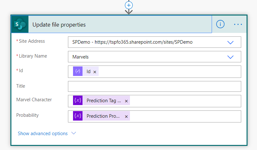Viewport: 257px width, 150px height.
Task: Select the Prediction Probability token text
Action: (x=103, y=116)
